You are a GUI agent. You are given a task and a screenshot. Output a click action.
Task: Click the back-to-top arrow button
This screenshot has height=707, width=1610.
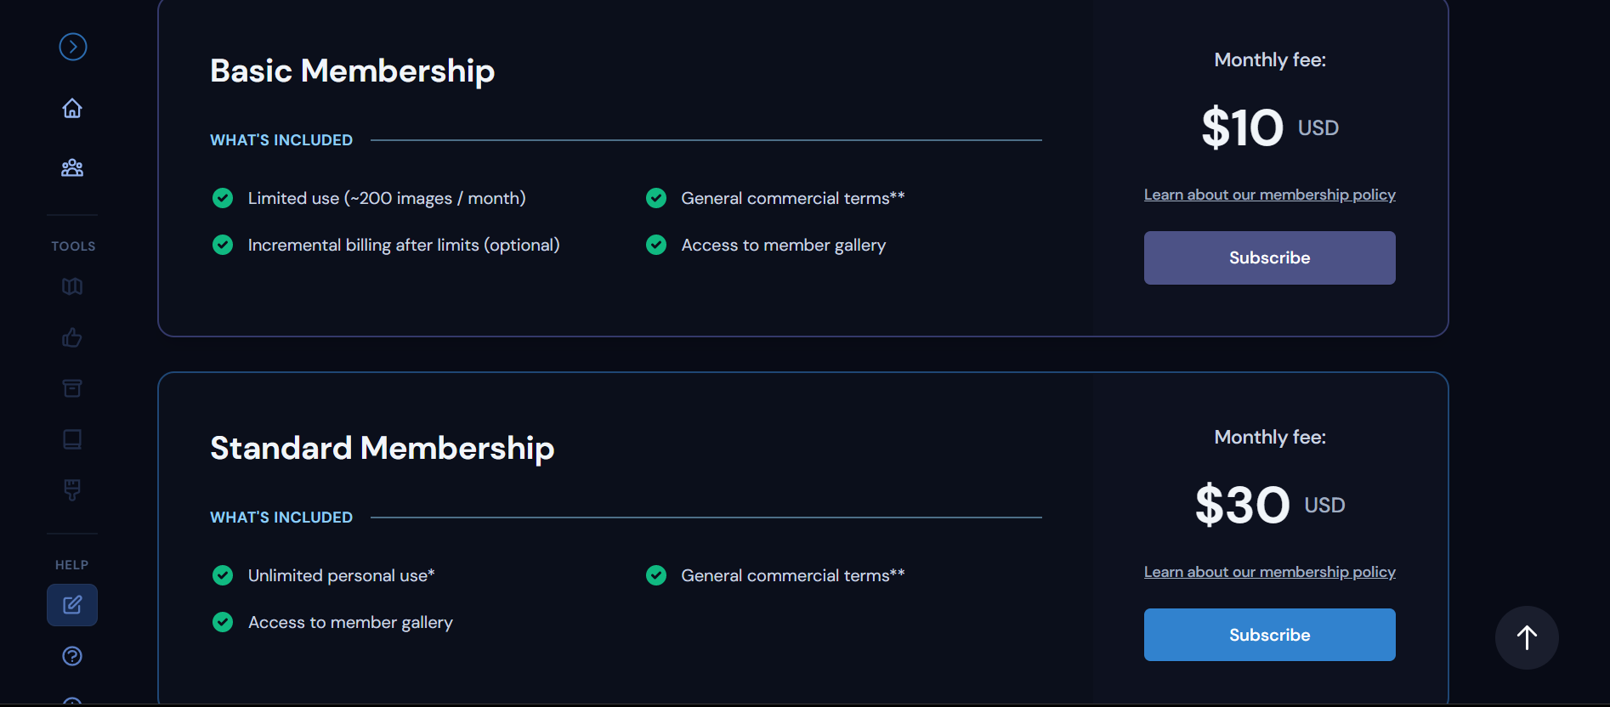(1527, 637)
